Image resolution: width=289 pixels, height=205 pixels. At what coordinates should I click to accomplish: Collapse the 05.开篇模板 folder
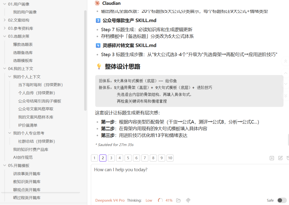click(5, 166)
